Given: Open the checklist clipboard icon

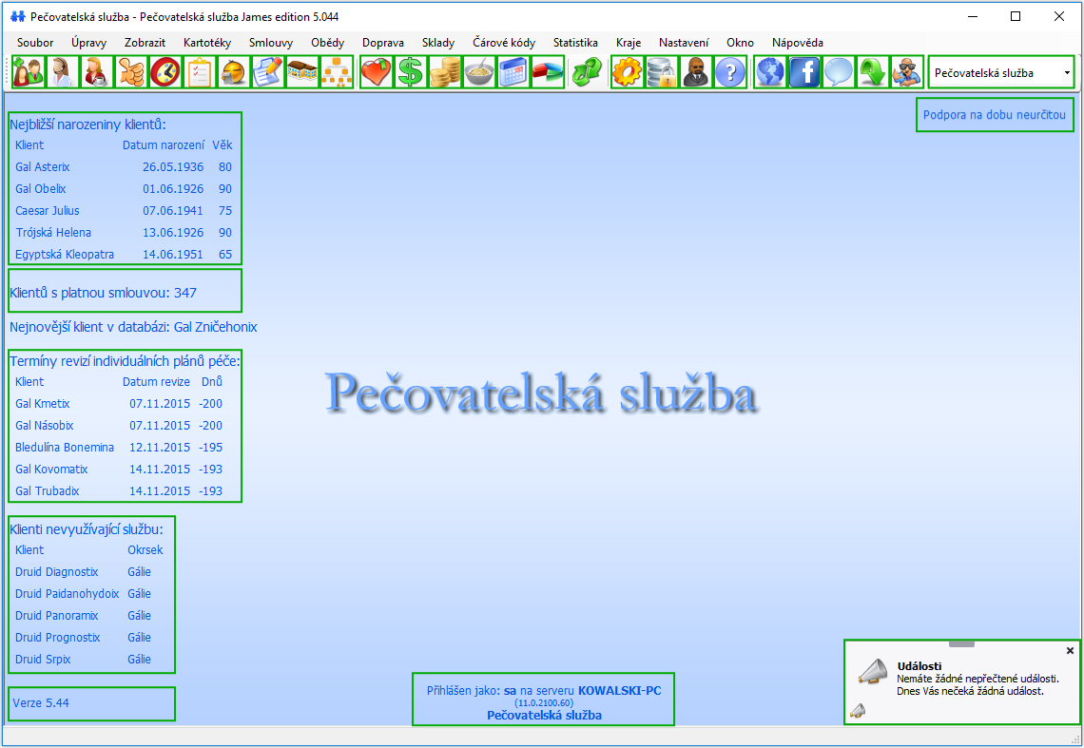Looking at the screenshot, I should pos(199,71).
